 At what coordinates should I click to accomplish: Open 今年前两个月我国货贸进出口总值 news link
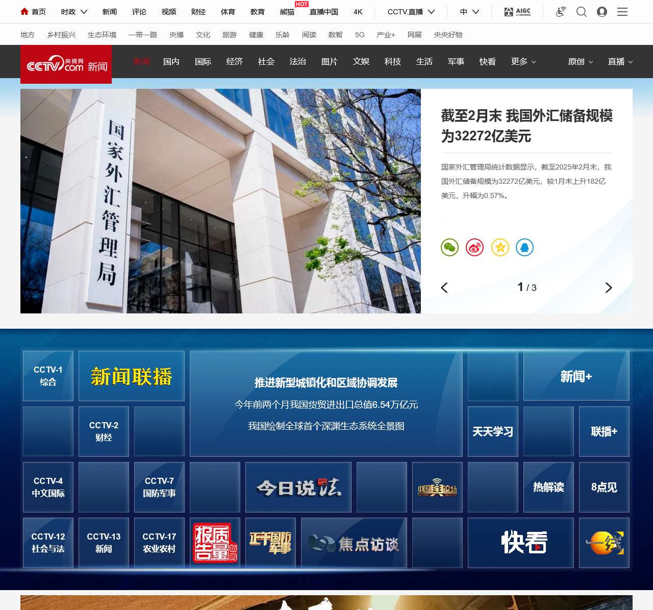click(x=326, y=405)
